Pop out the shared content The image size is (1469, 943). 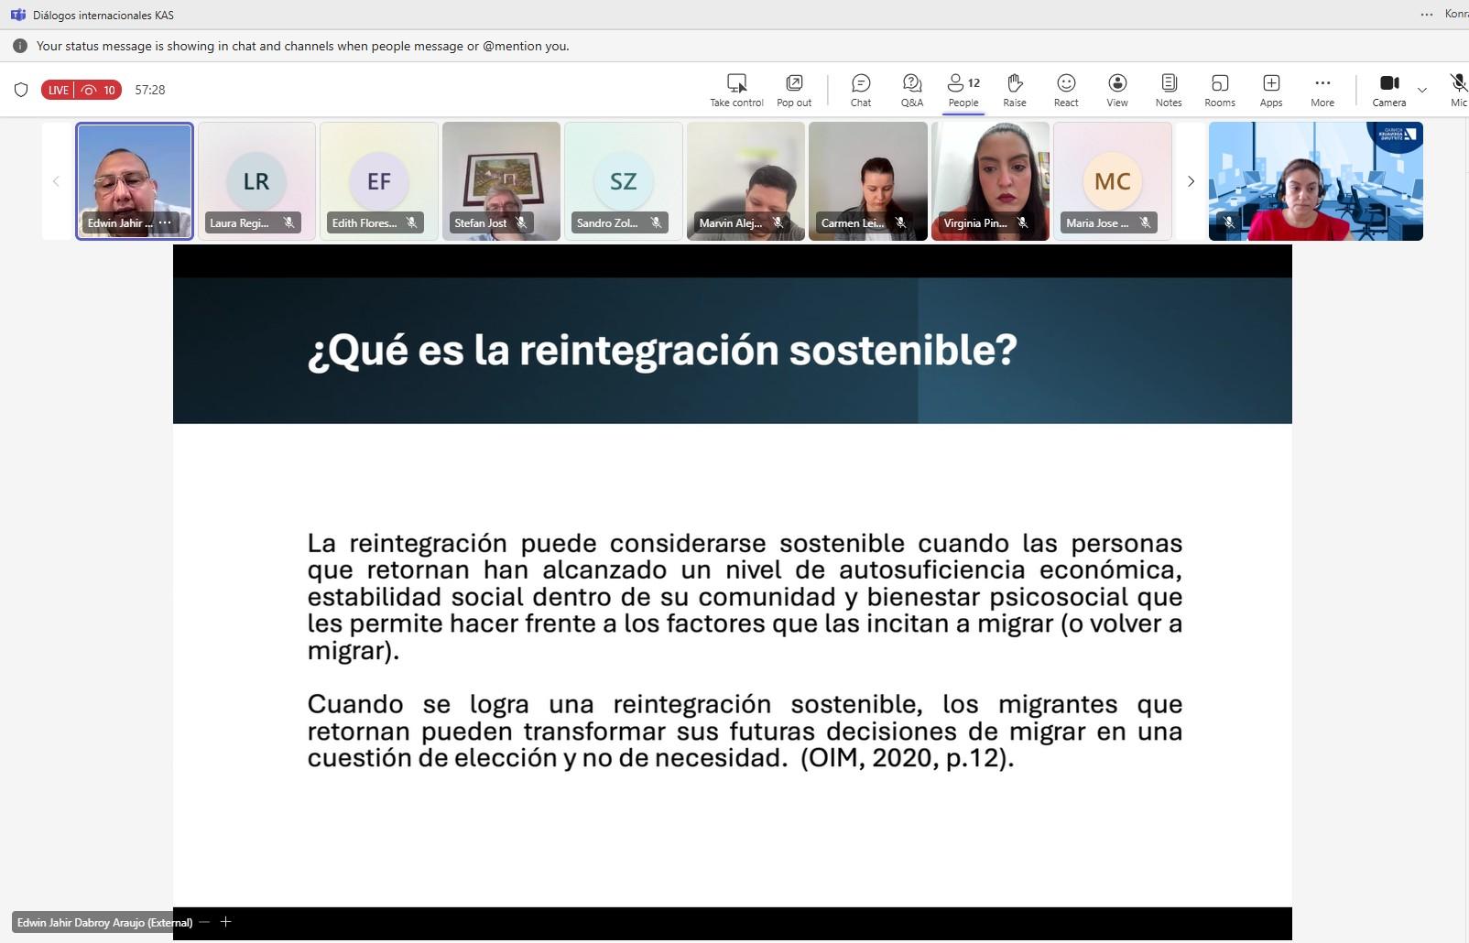[x=794, y=84]
